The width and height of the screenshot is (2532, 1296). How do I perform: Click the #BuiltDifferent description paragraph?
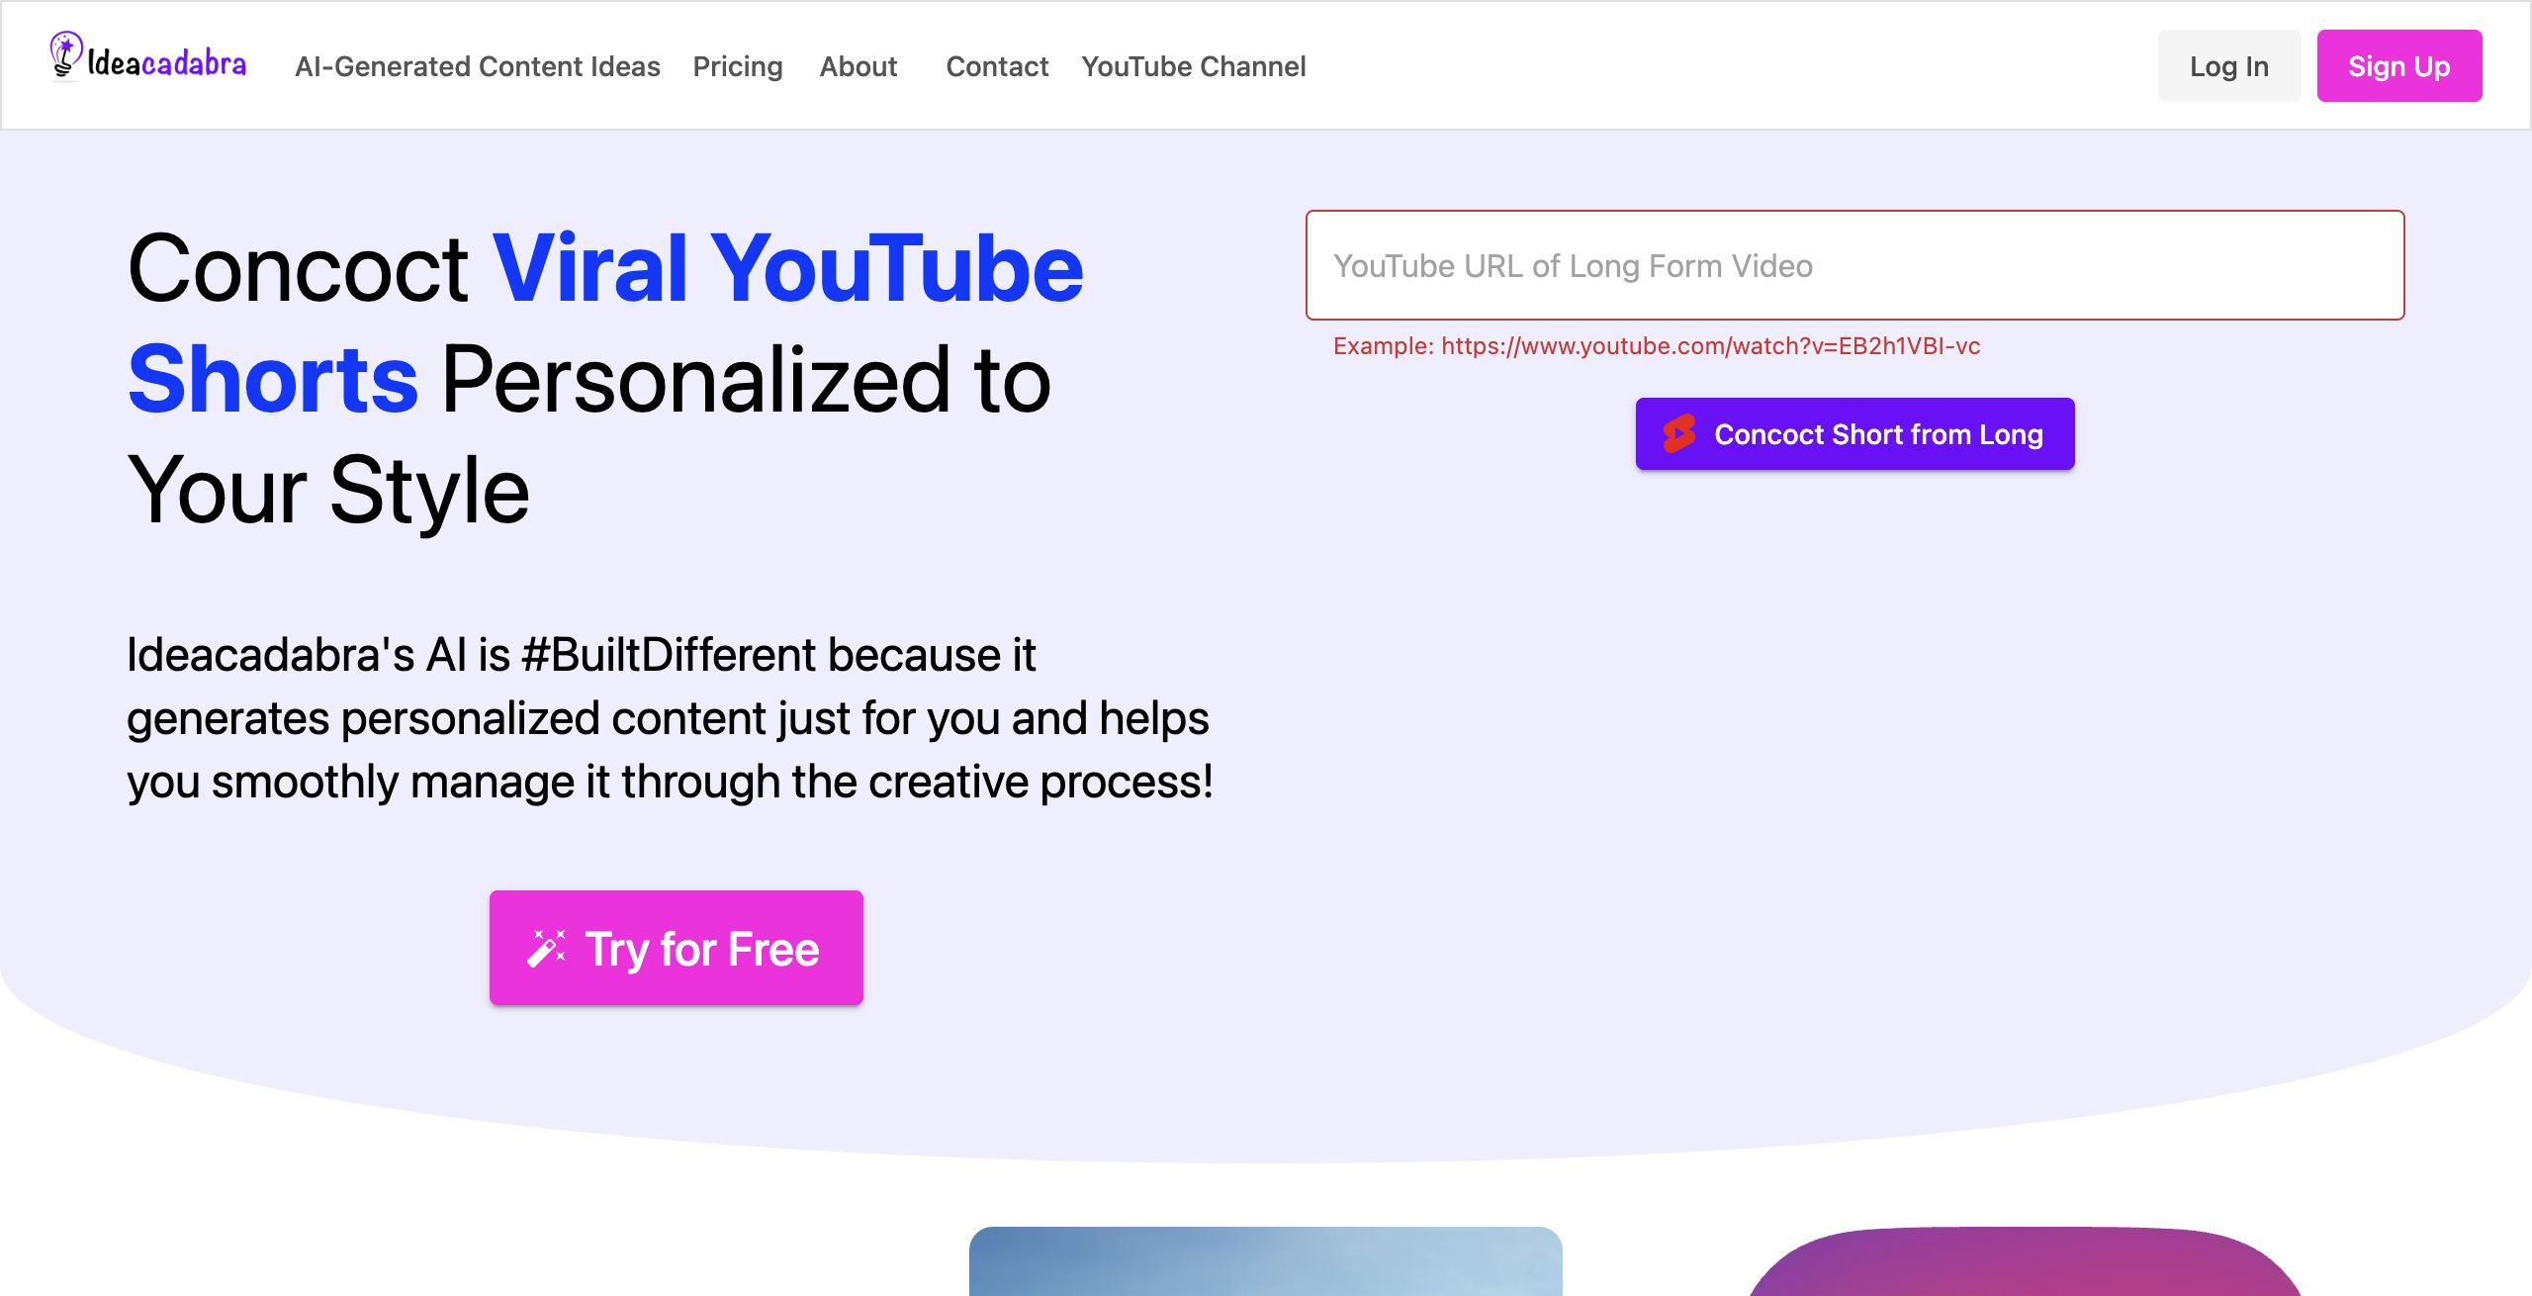coord(670,718)
